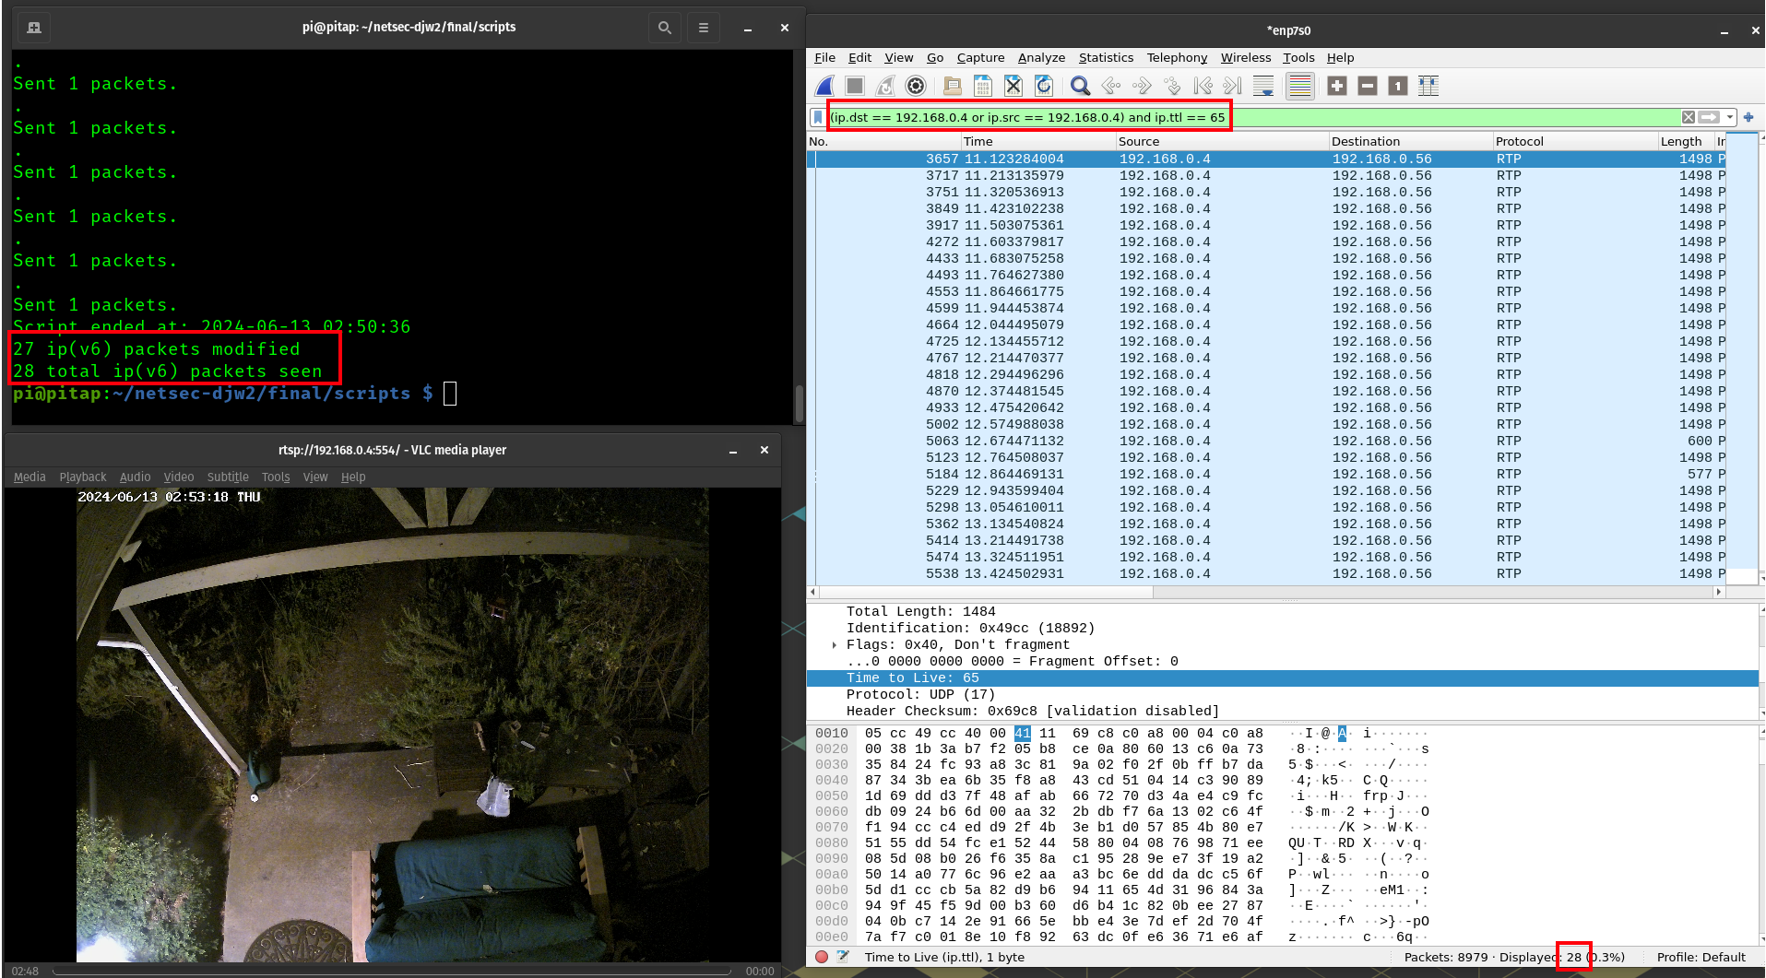Toggle packet list colorization
This screenshot has width=1766, height=978.
click(x=1299, y=86)
